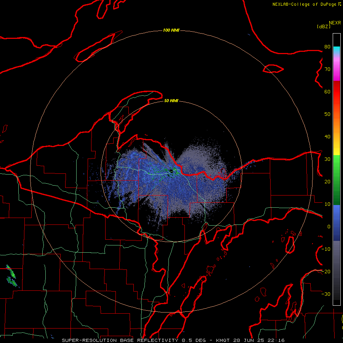This screenshot has width=343, height=343.
Task: Click the 22:16 timestamp in the caption
Action: tap(276, 340)
